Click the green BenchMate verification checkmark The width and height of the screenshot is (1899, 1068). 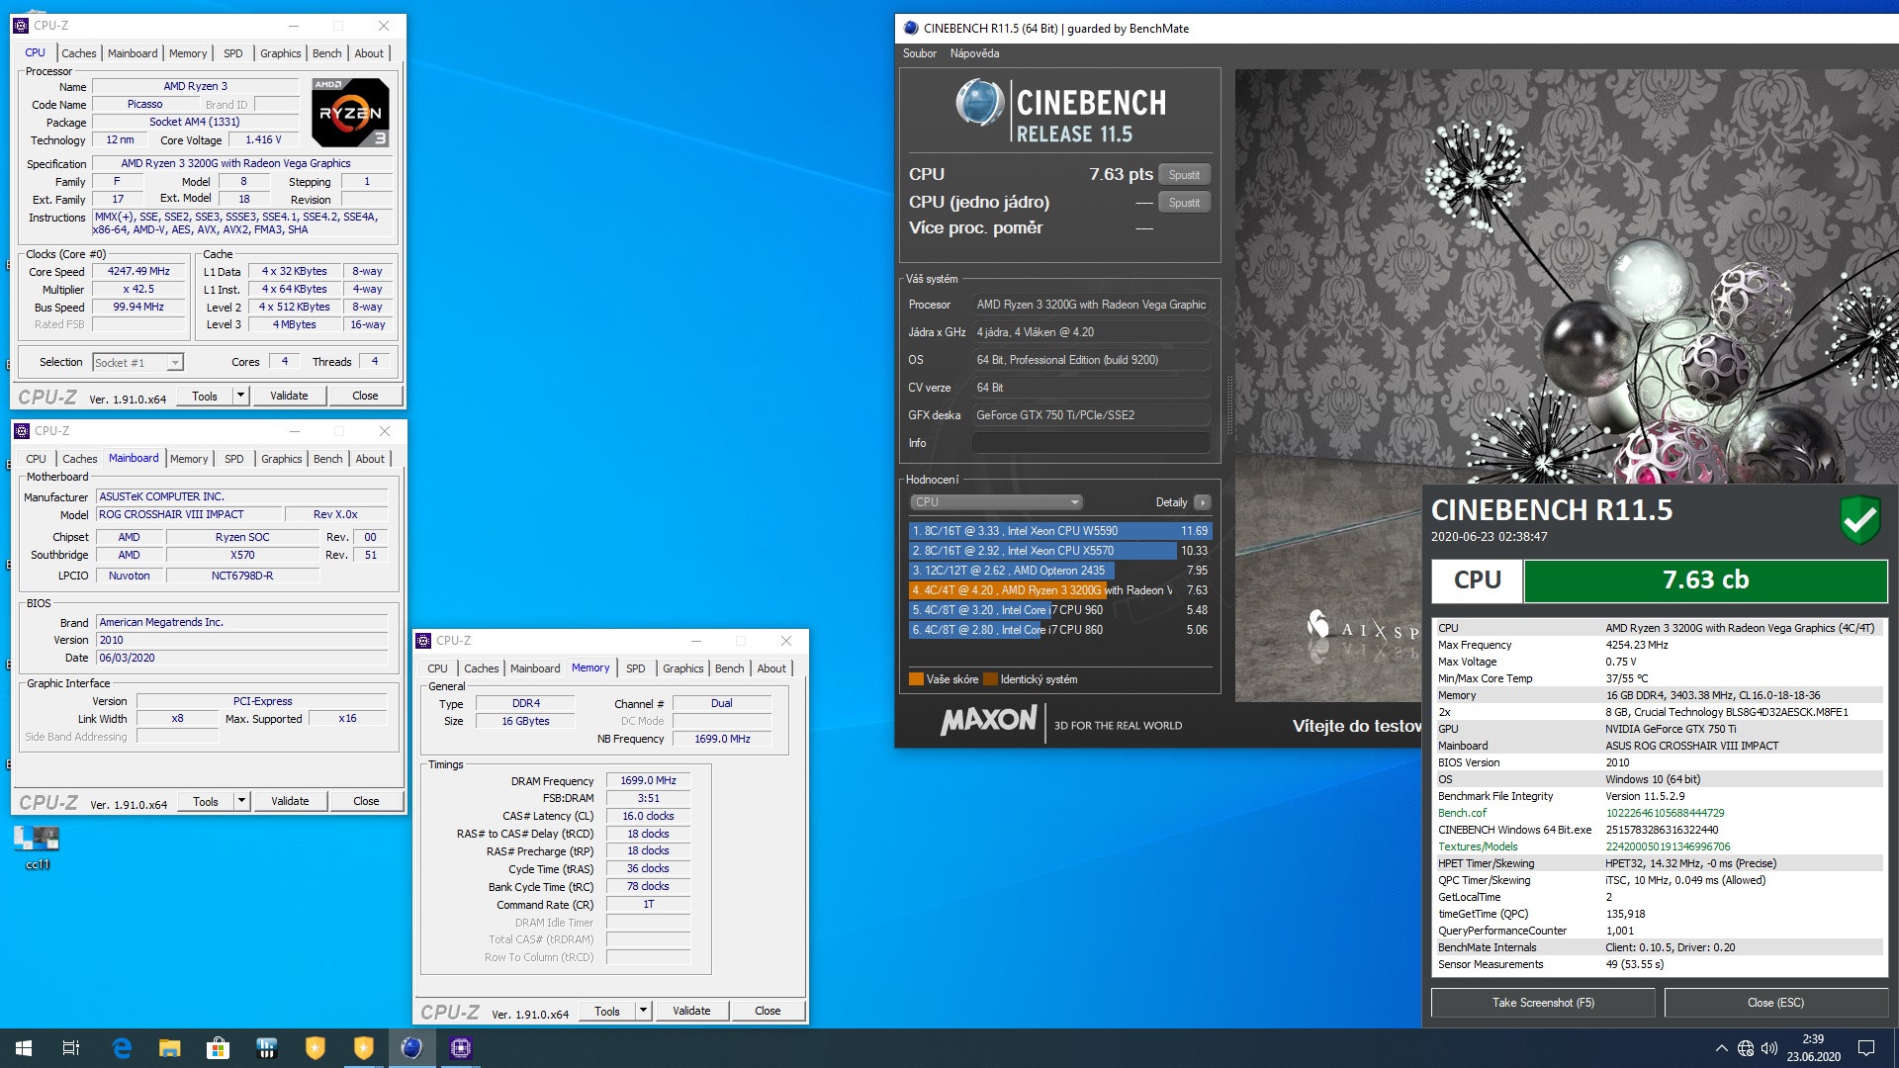[x=1859, y=519]
